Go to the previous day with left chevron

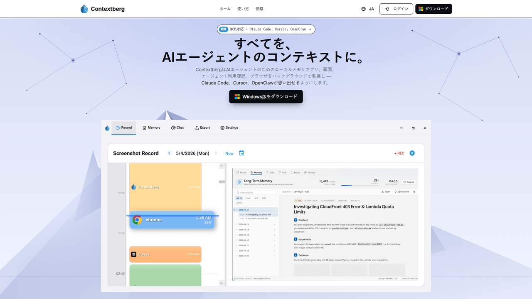(x=169, y=153)
